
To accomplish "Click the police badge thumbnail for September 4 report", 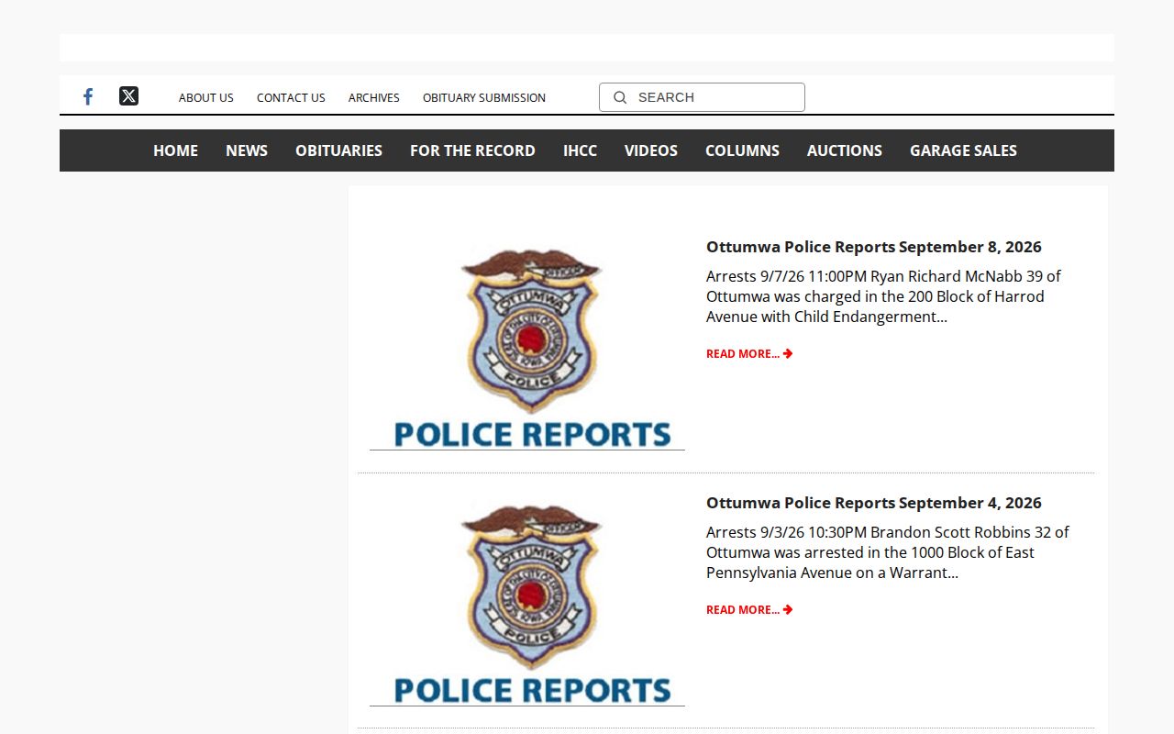I will [527, 601].
